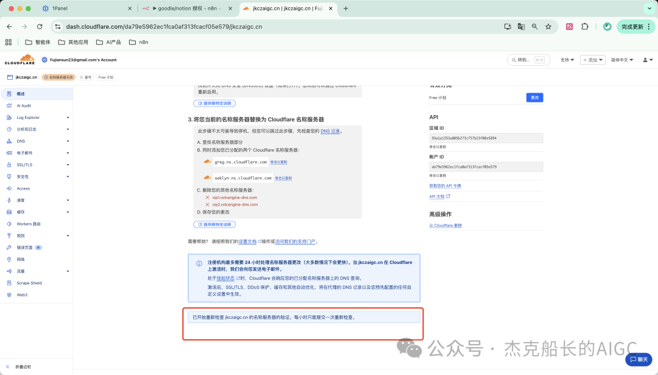Screen dimensions: 658x375
Task: Click 从 Cloudflare 删除 link
Action: 445,226
